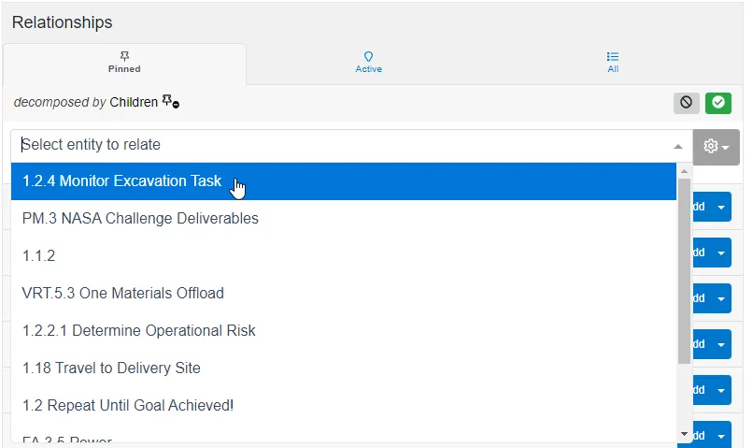Switch to the All tab
Screen dimensions: 753x448
pos(613,63)
